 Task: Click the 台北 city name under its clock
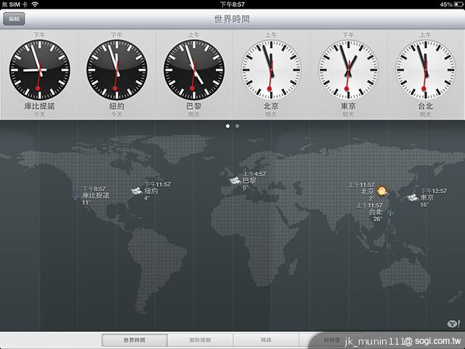pyautogui.click(x=426, y=106)
